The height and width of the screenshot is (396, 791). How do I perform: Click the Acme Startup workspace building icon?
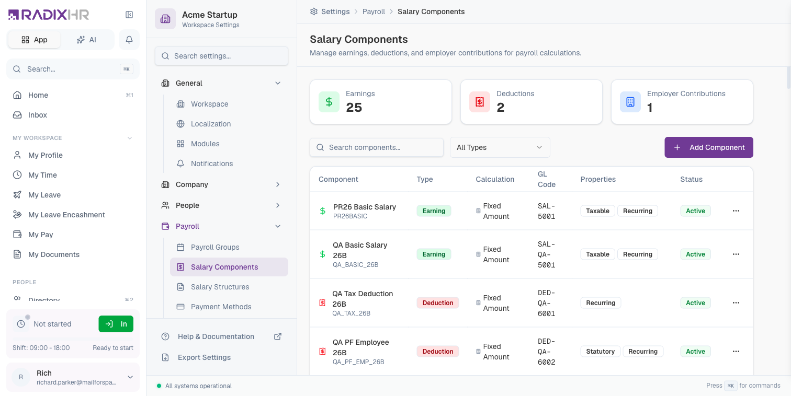click(165, 19)
